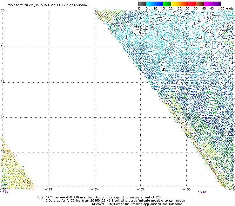Click the longitude label -168
The image size is (235, 206).
click(x=186, y=190)
